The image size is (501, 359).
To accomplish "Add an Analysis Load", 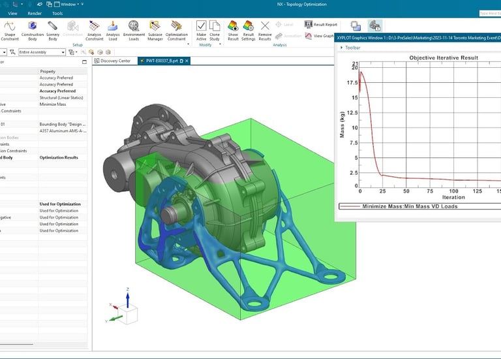I will [x=113, y=31].
